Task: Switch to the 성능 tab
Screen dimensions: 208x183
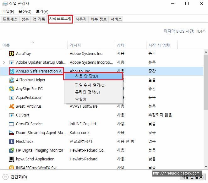Action: pos(25,19)
